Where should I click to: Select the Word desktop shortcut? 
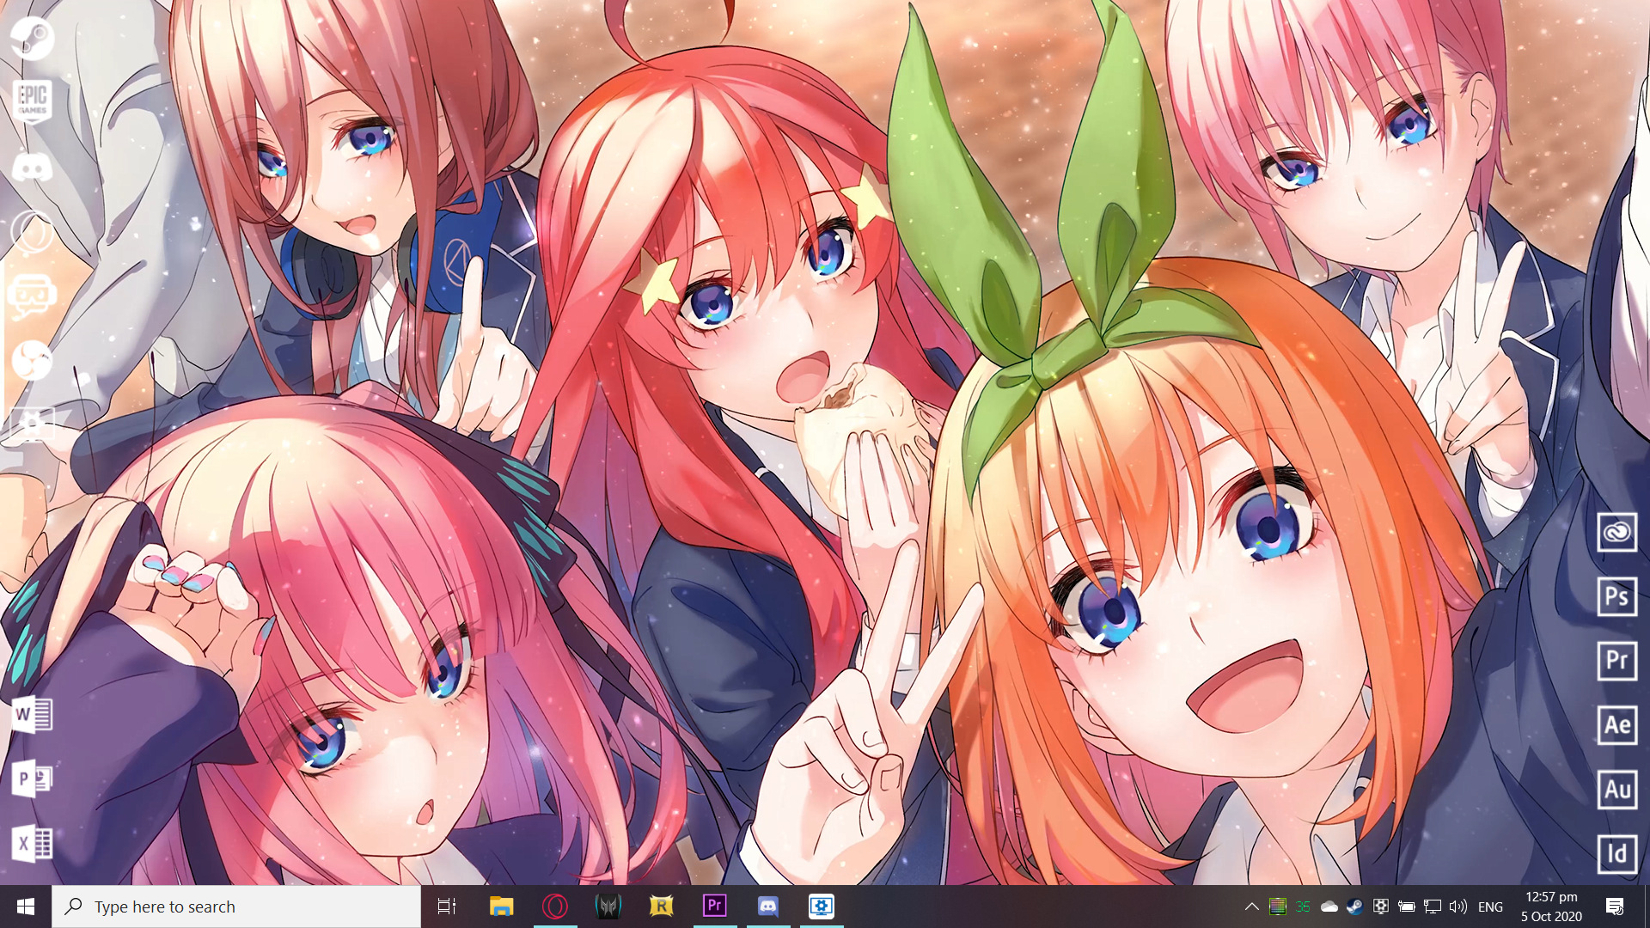32,714
